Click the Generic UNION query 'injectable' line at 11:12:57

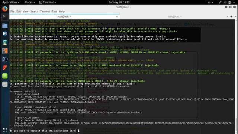click(77, 81)
